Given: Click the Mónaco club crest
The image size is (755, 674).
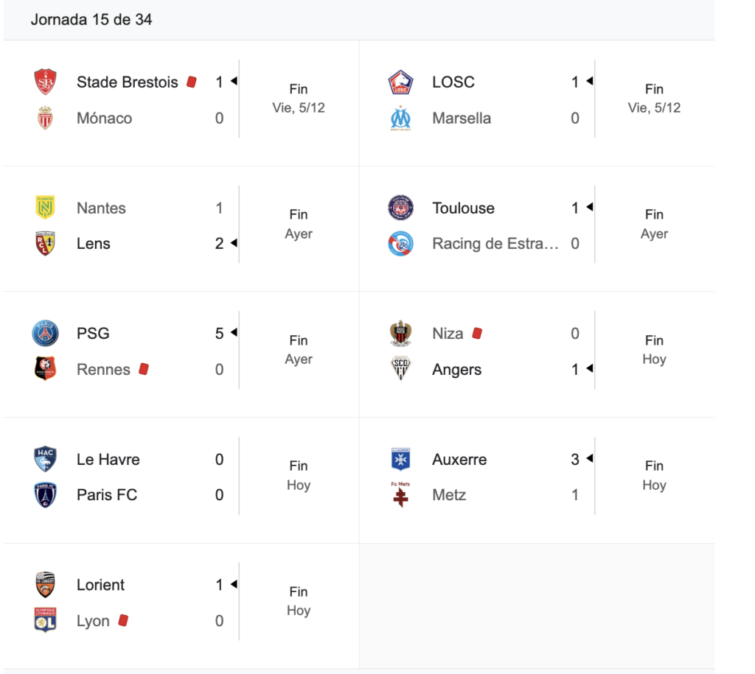Looking at the screenshot, I should tap(46, 118).
